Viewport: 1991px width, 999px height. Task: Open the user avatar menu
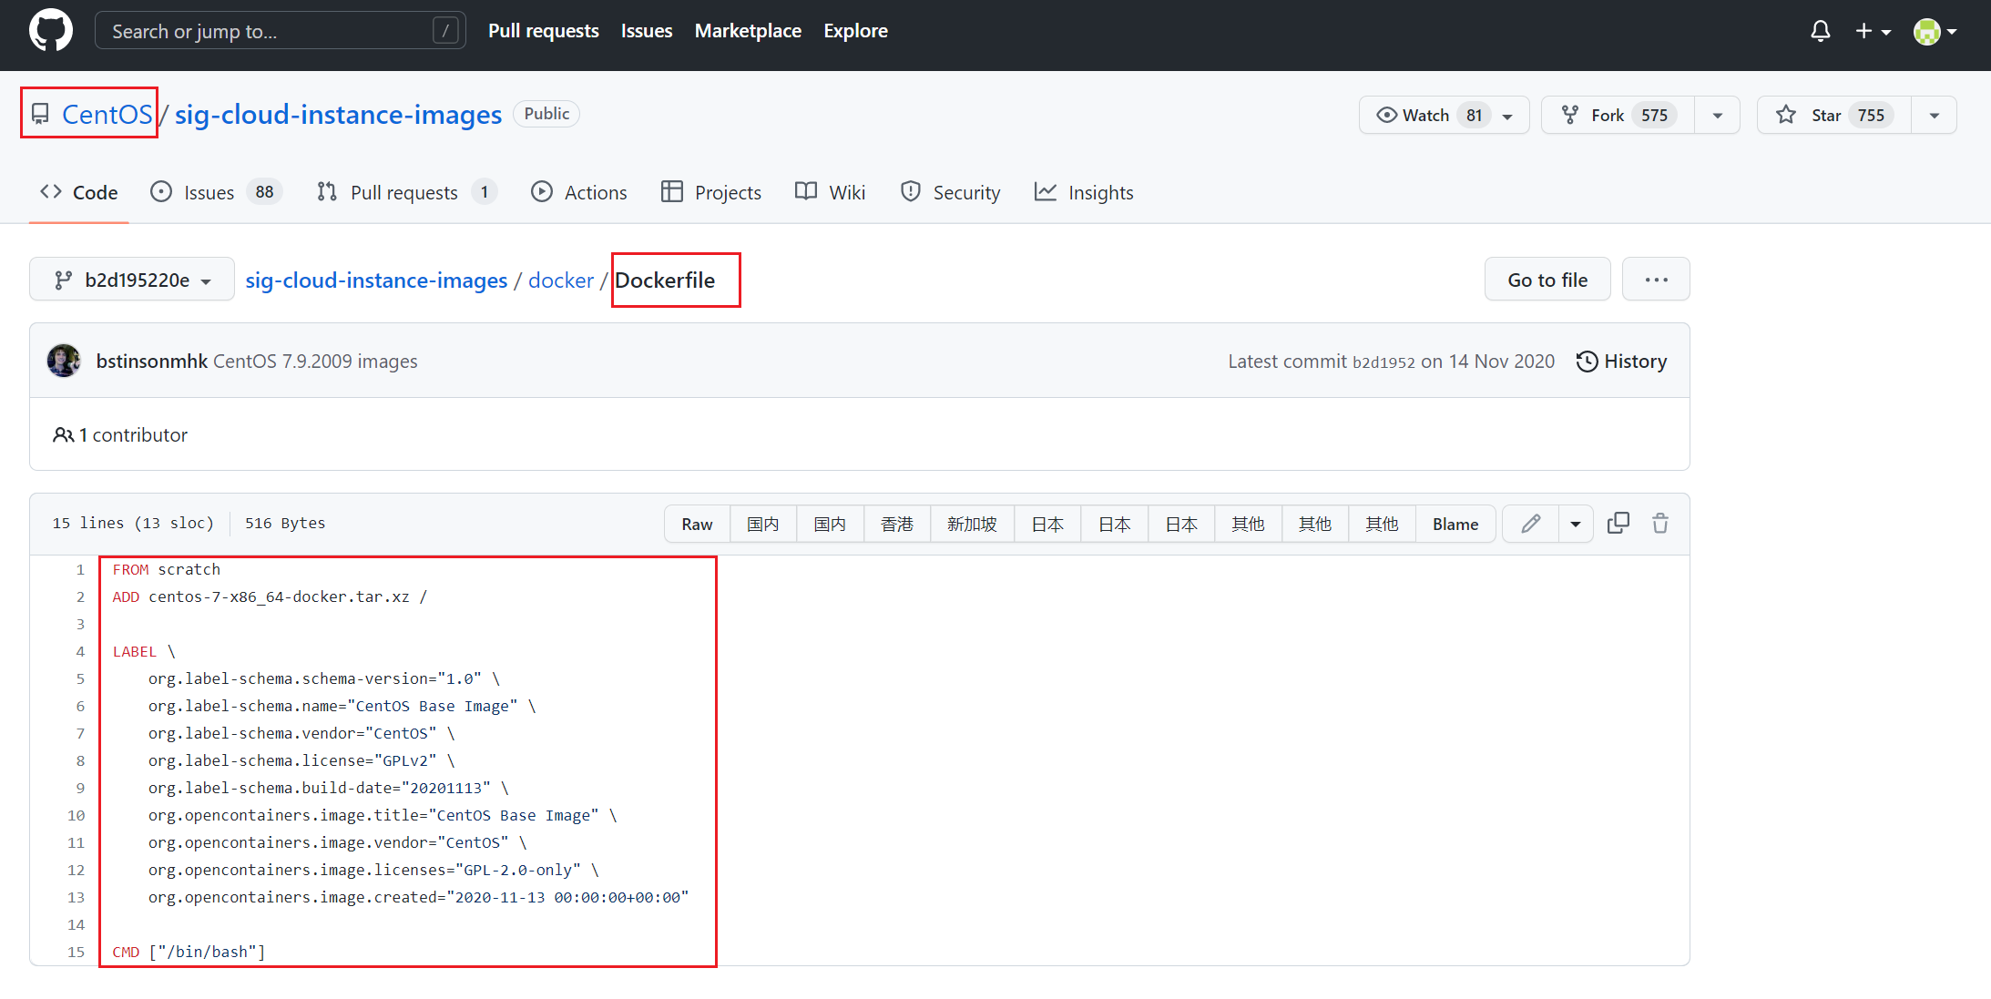[x=1935, y=31]
